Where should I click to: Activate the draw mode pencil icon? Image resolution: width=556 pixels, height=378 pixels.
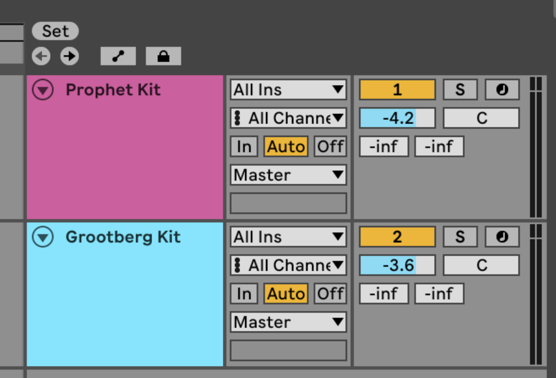[x=118, y=56]
